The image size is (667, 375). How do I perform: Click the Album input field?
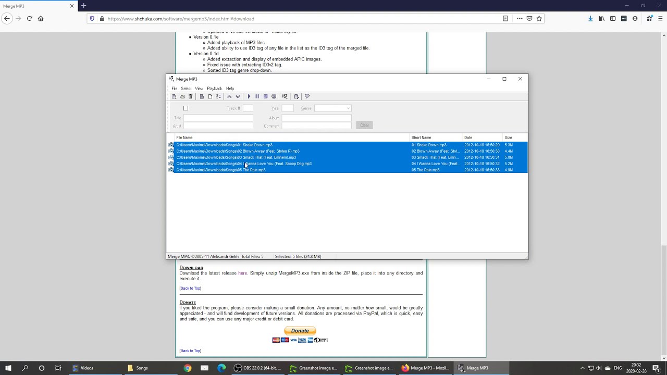(316, 118)
